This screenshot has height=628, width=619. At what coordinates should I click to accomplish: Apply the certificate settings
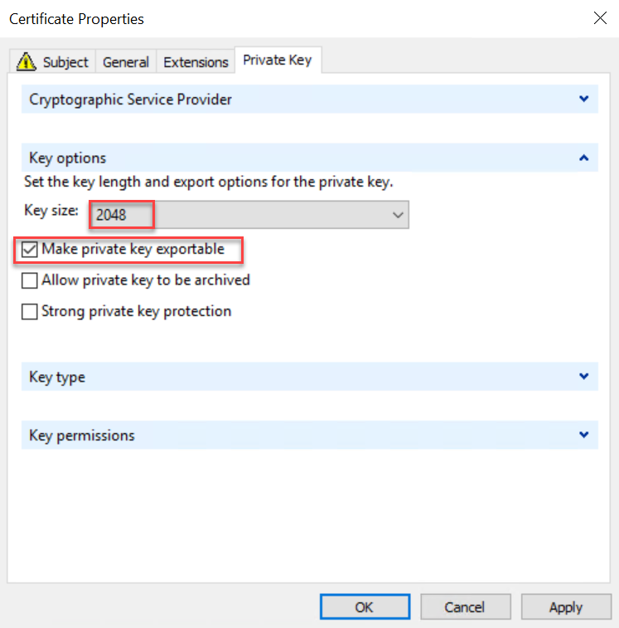[565, 607]
